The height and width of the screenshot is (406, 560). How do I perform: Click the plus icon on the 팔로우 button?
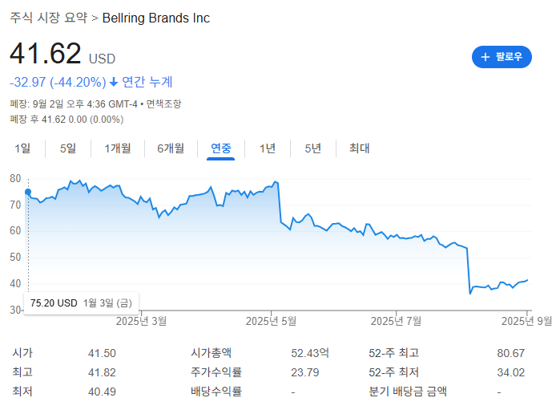coord(485,57)
